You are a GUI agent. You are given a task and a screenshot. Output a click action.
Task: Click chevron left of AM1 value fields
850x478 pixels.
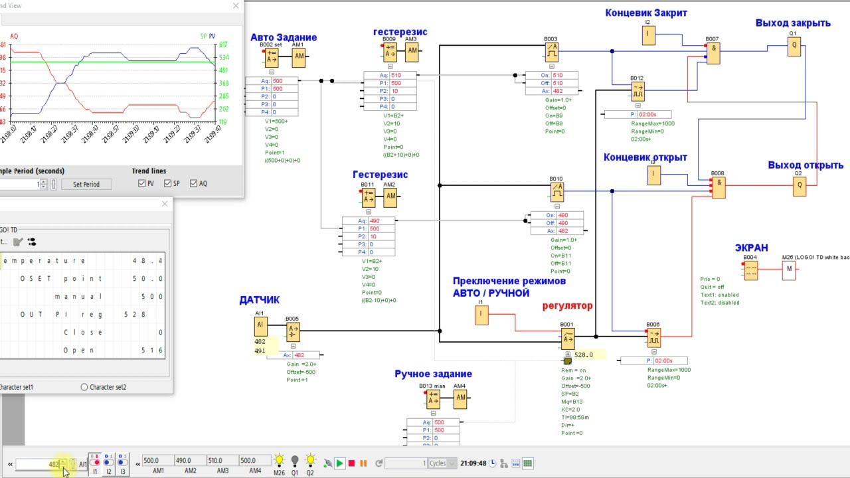coord(138,463)
